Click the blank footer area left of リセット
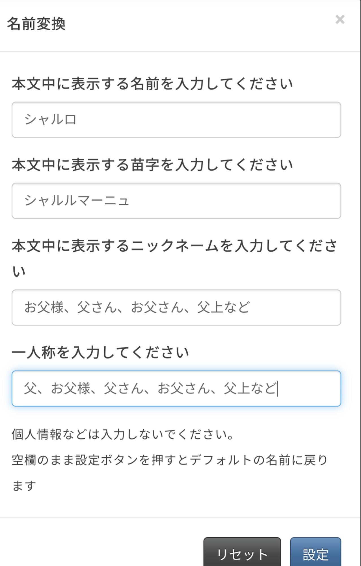Screen dimensions: 361x566 click(99, 549)
